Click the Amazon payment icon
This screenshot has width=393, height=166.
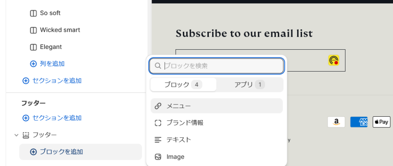336,122
